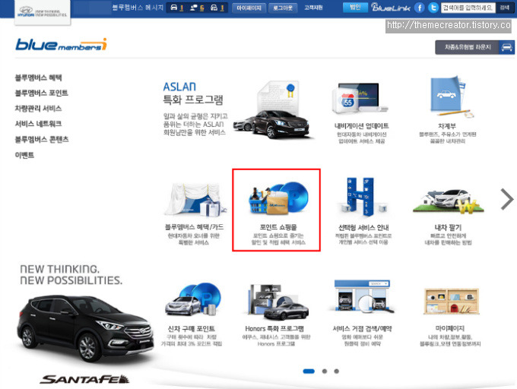This screenshot has height=389, width=517.
Task: Open 서비스 네트워크 menu
Action: pos(38,124)
